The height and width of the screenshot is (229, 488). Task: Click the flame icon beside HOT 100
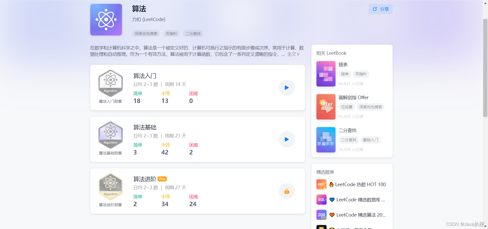(x=331, y=185)
